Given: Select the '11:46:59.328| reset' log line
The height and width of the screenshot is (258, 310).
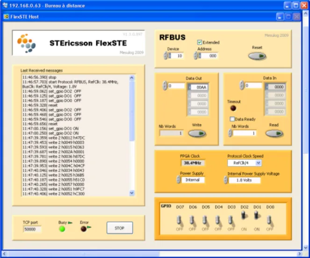Looking at the screenshot, I should pos(40,105).
